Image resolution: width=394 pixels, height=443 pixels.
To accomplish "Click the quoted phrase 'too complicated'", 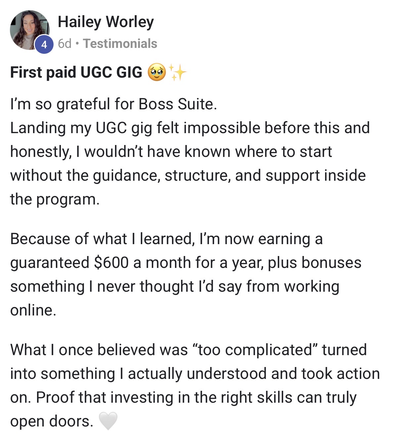I will (x=255, y=350).
